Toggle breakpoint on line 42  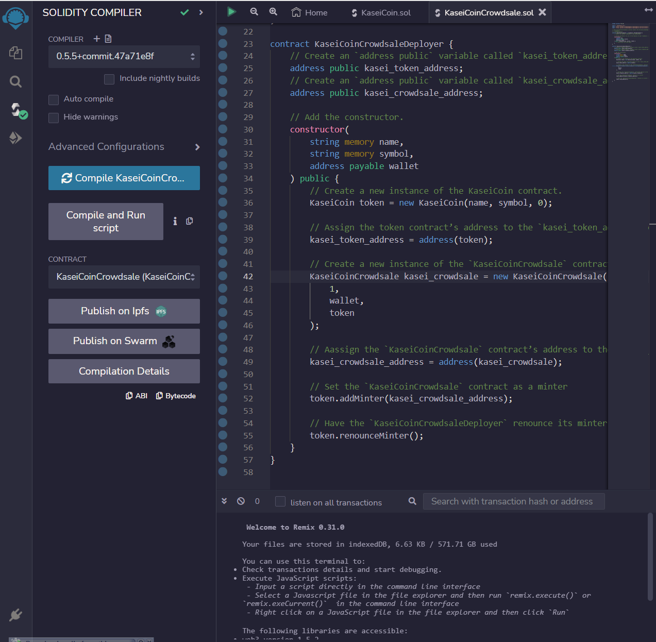click(x=223, y=276)
